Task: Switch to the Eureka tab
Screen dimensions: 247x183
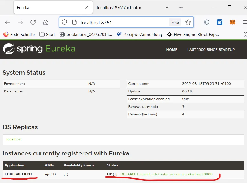Action: coord(53,7)
